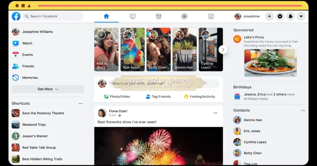Open the Marketplace tab

click(159, 16)
